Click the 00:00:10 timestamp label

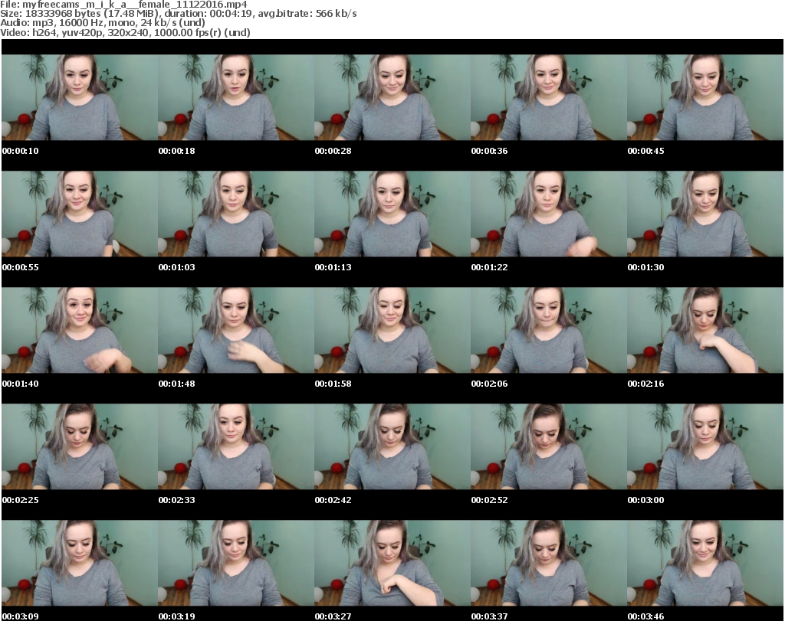(21, 151)
